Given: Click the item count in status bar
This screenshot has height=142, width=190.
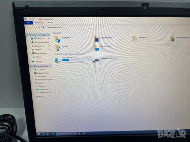Looking at the screenshot, I should click(x=42, y=131).
